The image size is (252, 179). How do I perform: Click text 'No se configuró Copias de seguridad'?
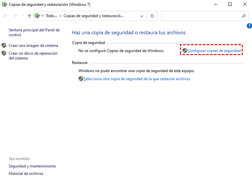click(x=121, y=51)
